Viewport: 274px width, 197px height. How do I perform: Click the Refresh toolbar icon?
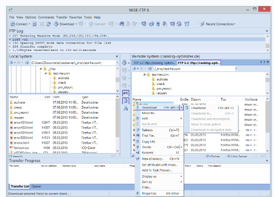(48, 24)
